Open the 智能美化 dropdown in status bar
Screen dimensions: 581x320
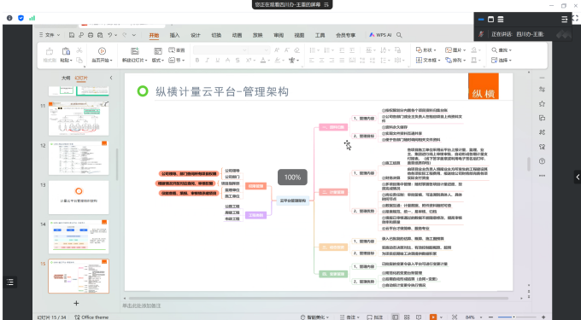314,317
